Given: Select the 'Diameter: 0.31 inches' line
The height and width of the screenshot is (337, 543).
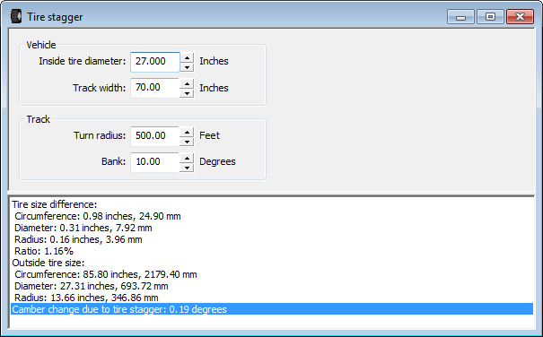Looking at the screenshot, I should 272,228.
